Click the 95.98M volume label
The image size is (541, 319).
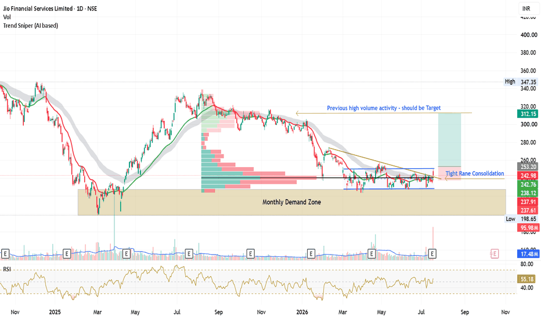tap(528, 227)
